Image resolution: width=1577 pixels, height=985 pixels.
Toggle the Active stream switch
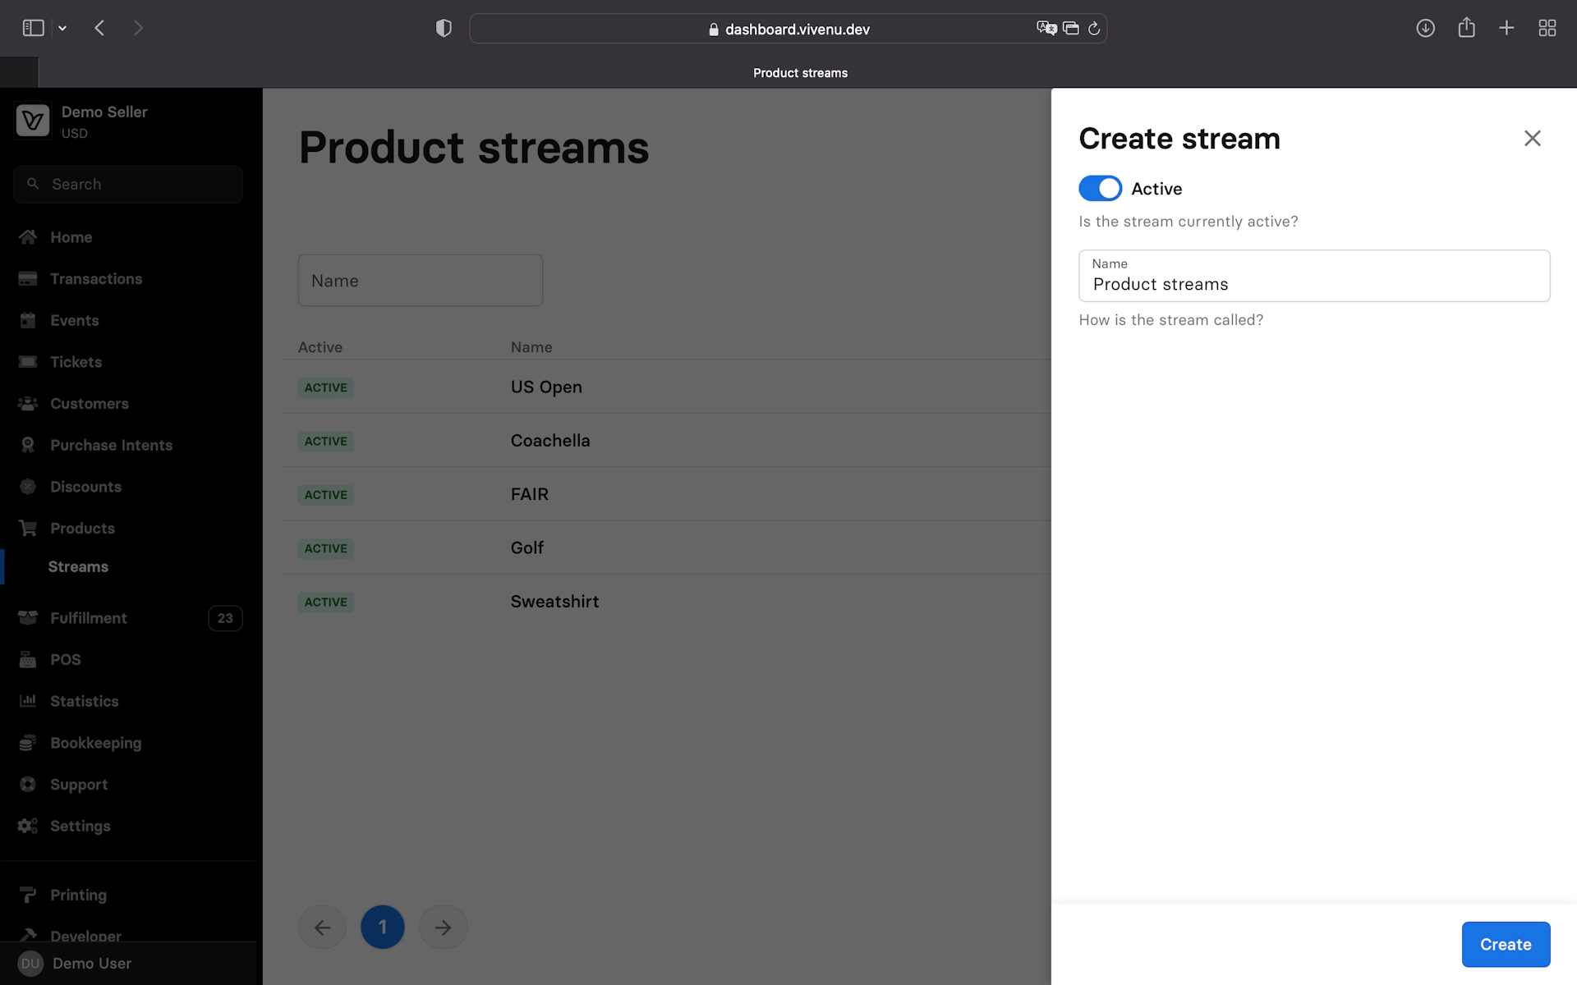[x=1100, y=188]
